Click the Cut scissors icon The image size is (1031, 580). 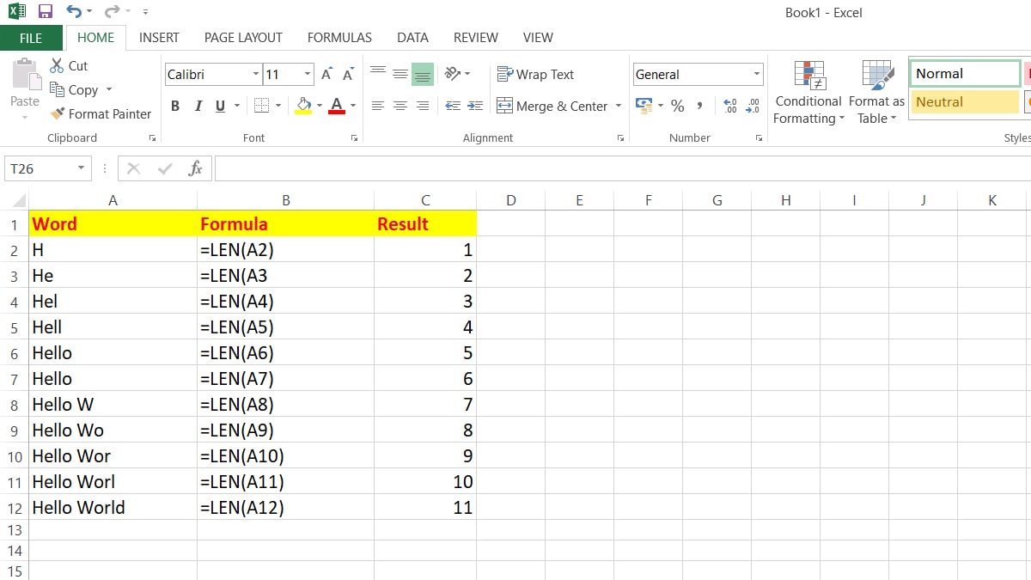(x=58, y=65)
